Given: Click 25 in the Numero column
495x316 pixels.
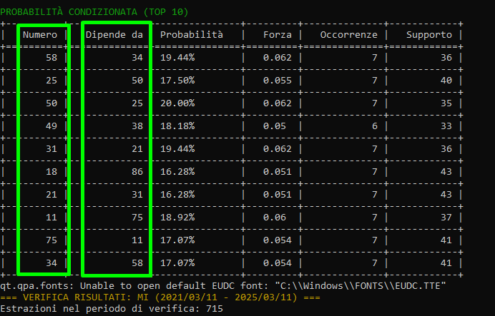Looking at the screenshot, I should [52, 81].
